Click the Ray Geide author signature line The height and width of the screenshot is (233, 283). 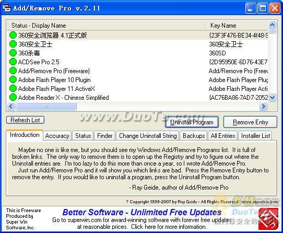pyautogui.click(x=179, y=188)
